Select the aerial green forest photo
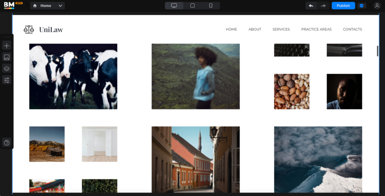The width and height of the screenshot is (385, 196). [x=99, y=186]
